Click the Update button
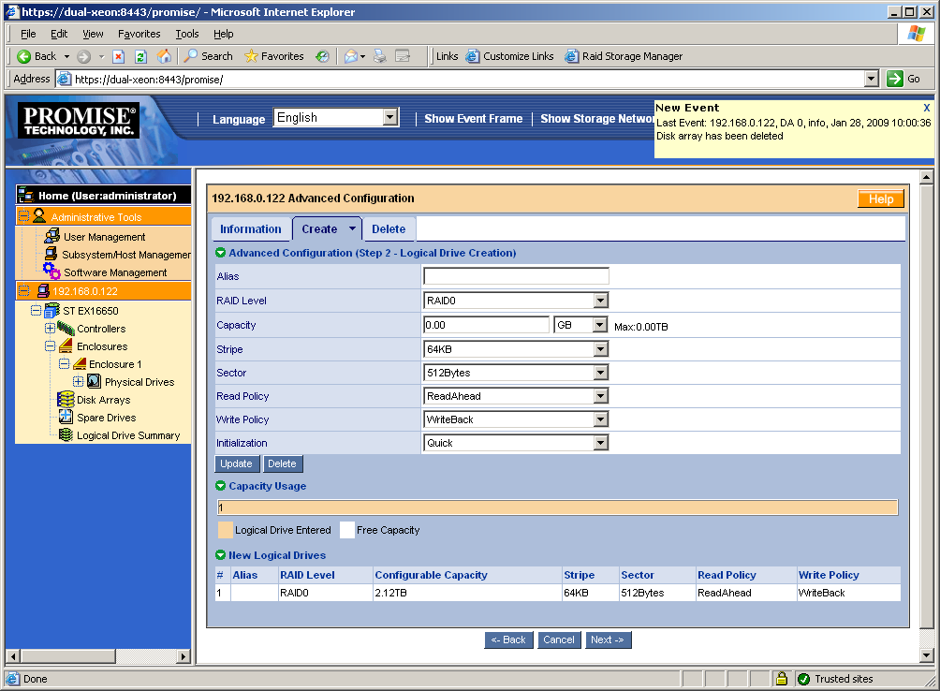 237,463
